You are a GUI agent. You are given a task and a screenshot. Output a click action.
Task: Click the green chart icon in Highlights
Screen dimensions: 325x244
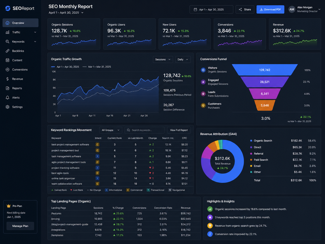tap(210, 209)
